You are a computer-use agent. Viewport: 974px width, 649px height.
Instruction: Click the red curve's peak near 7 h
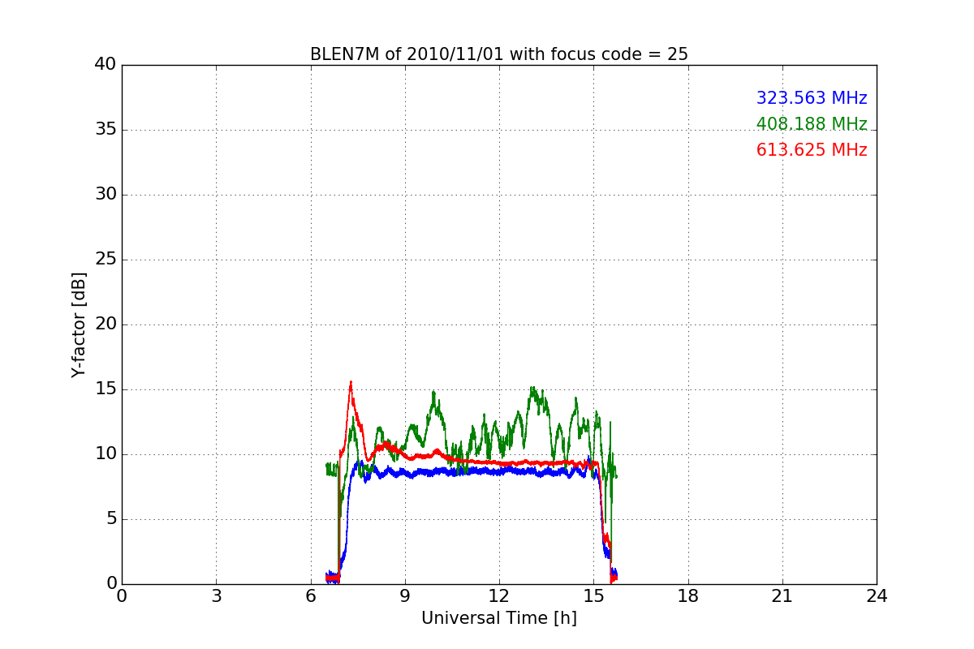pyautogui.click(x=351, y=382)
